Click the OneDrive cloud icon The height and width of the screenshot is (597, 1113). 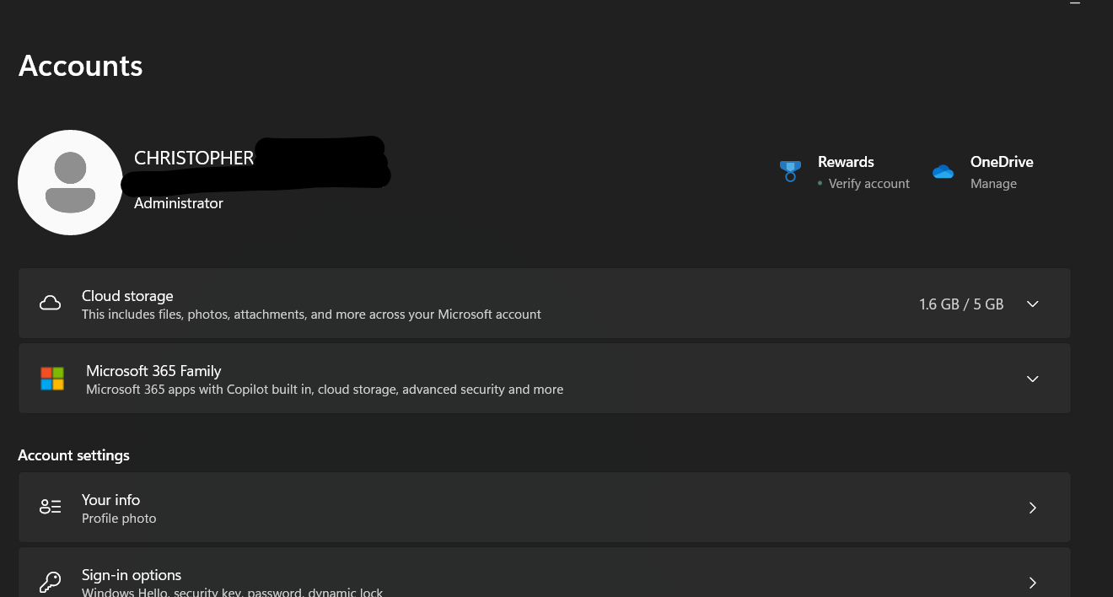click(943, 172)
